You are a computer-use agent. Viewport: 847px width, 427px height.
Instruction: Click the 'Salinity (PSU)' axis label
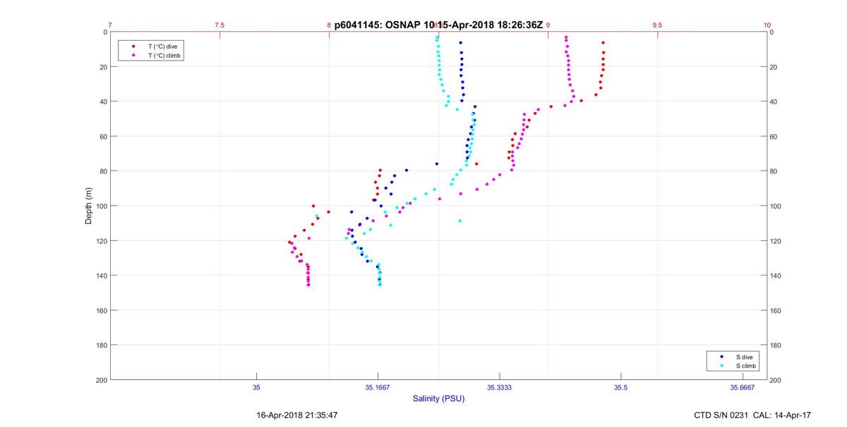(x=438, y=399)
